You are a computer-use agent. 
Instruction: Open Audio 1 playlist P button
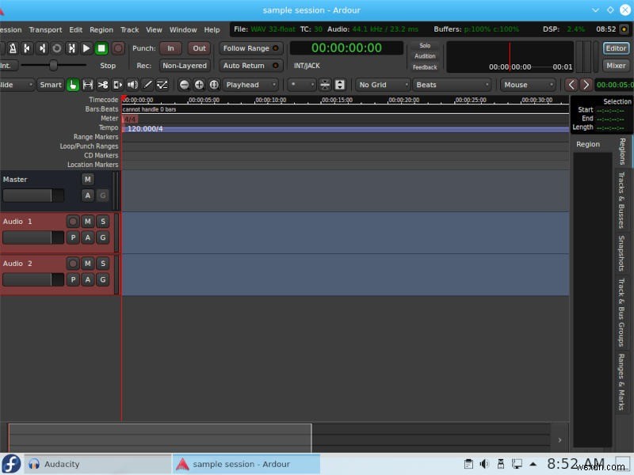click(73, 237)
